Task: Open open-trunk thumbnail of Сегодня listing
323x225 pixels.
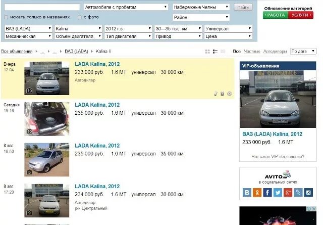Action: pos(47,119)
